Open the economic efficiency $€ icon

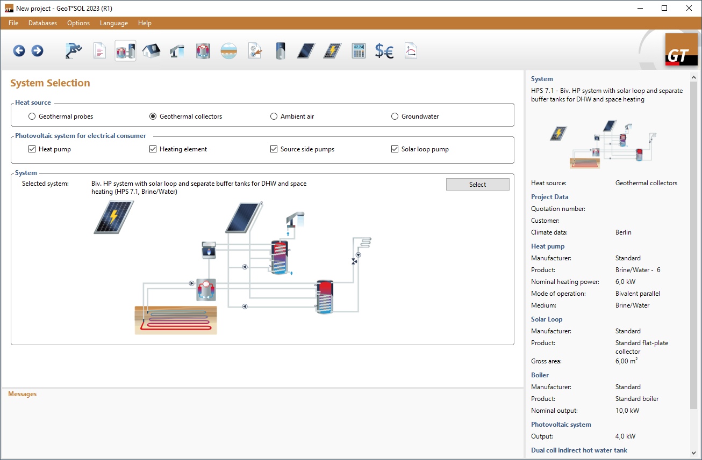point(384,50)
